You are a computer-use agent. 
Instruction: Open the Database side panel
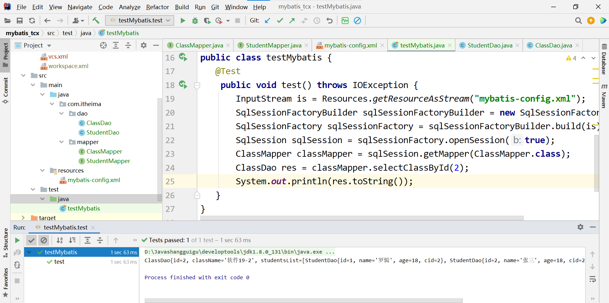click(604, 59)
